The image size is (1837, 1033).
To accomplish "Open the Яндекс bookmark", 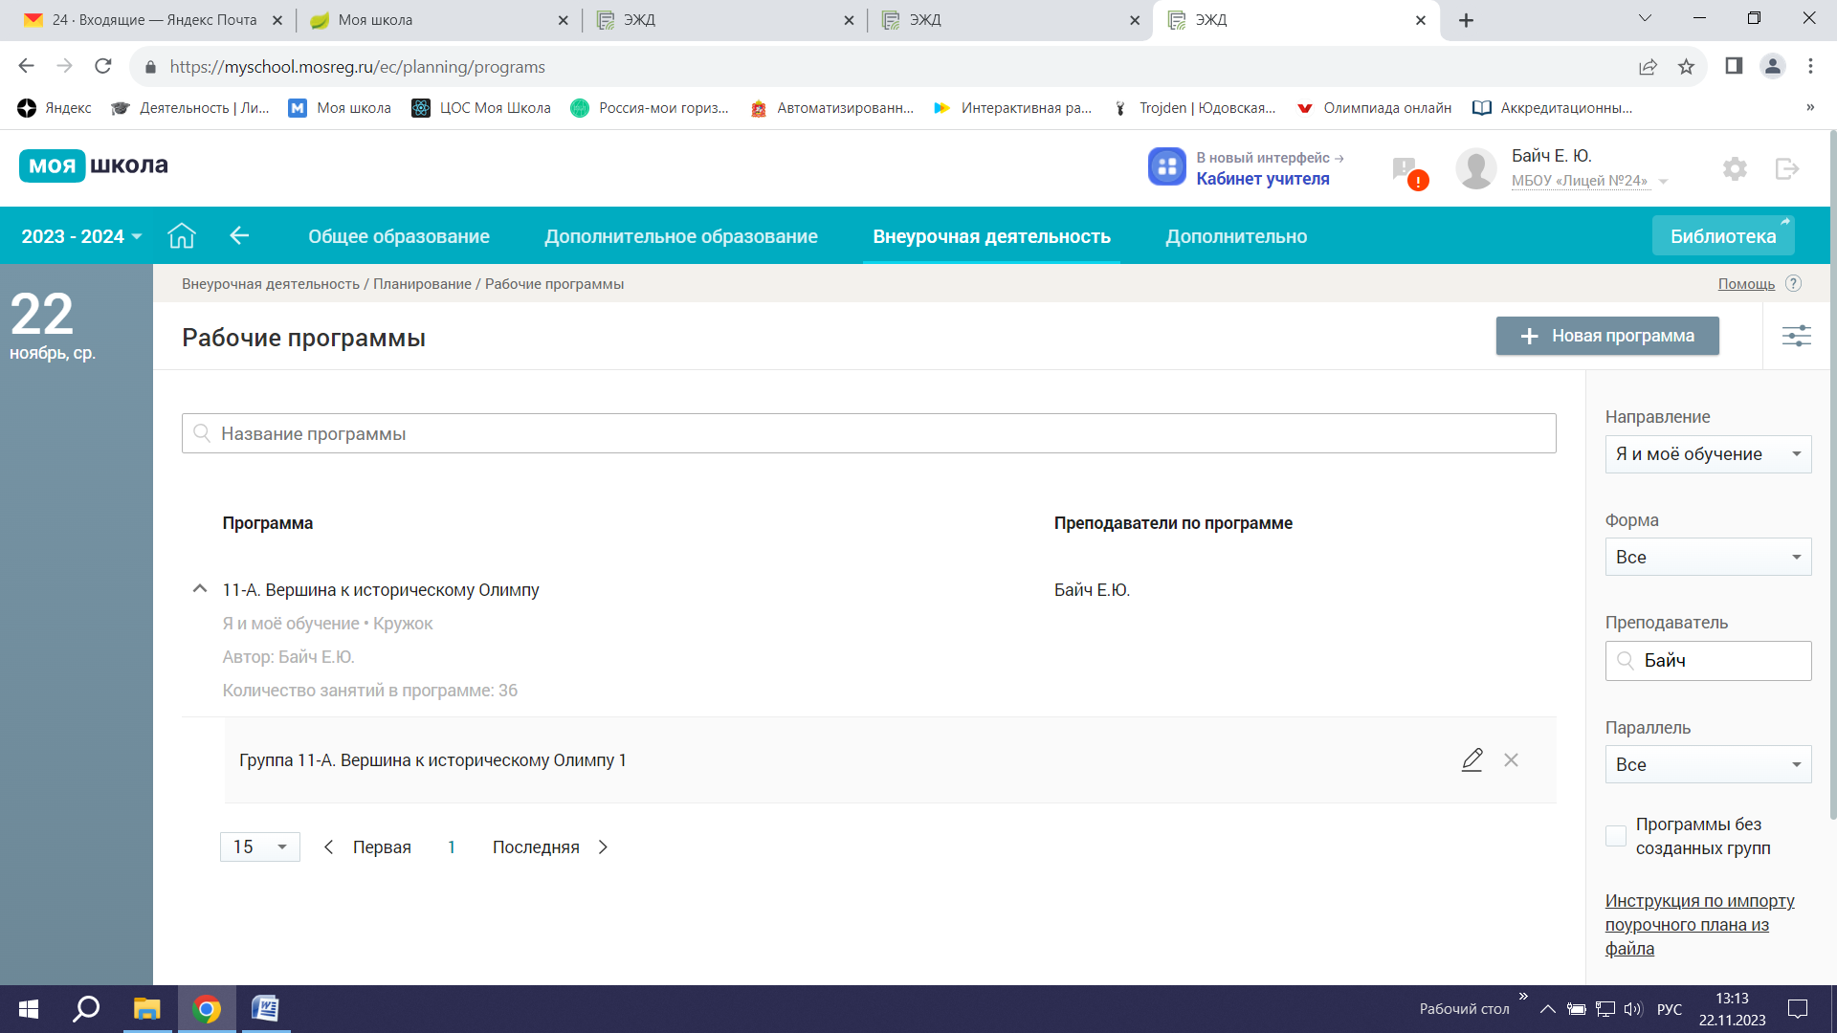I will coord(55,108).
